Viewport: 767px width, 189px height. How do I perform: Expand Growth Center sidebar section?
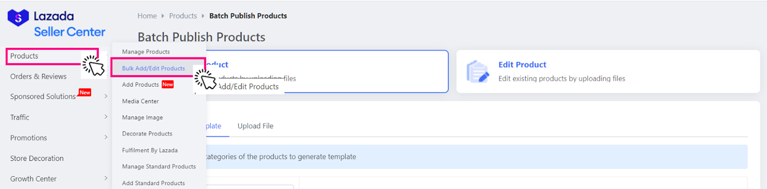click(58, 178)
